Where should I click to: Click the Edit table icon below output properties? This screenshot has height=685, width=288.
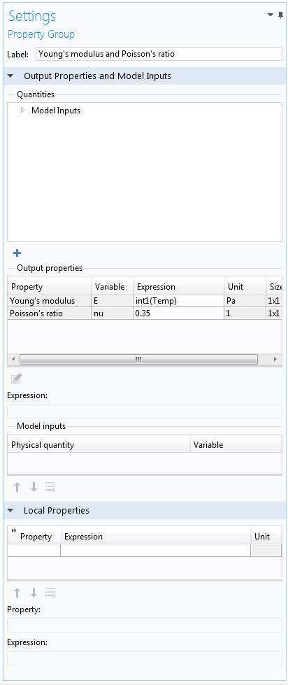click(x=17, y=379)
